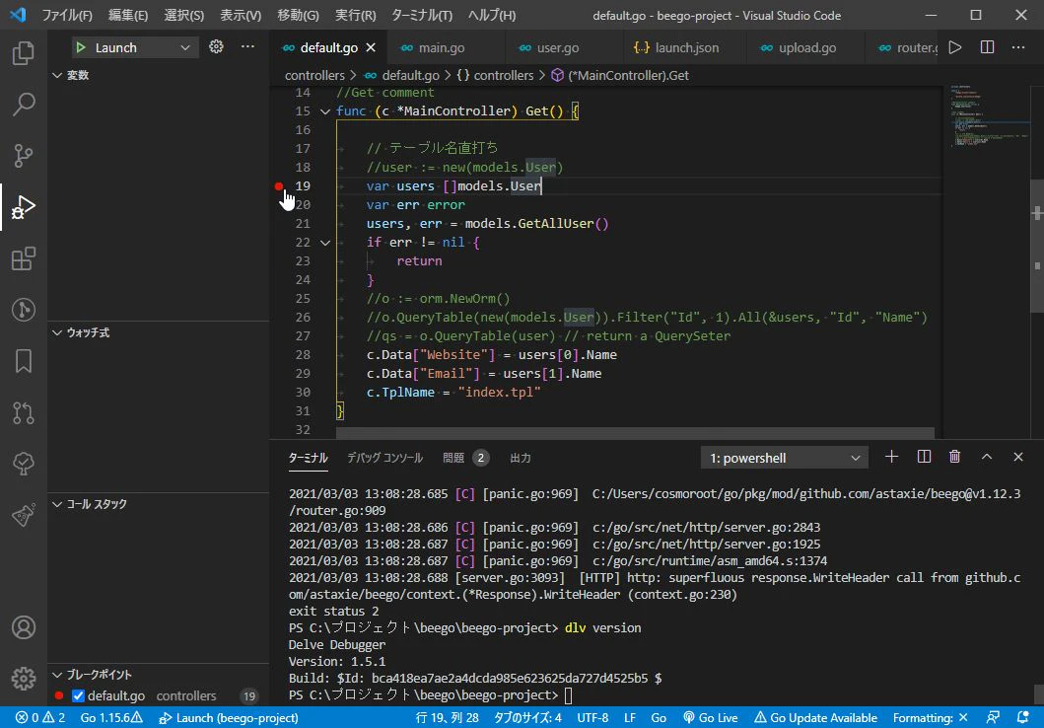Image resolution: width=1044 pixels, height=728 pixels.
Task: Split the terminal panel
Action: 924,457
